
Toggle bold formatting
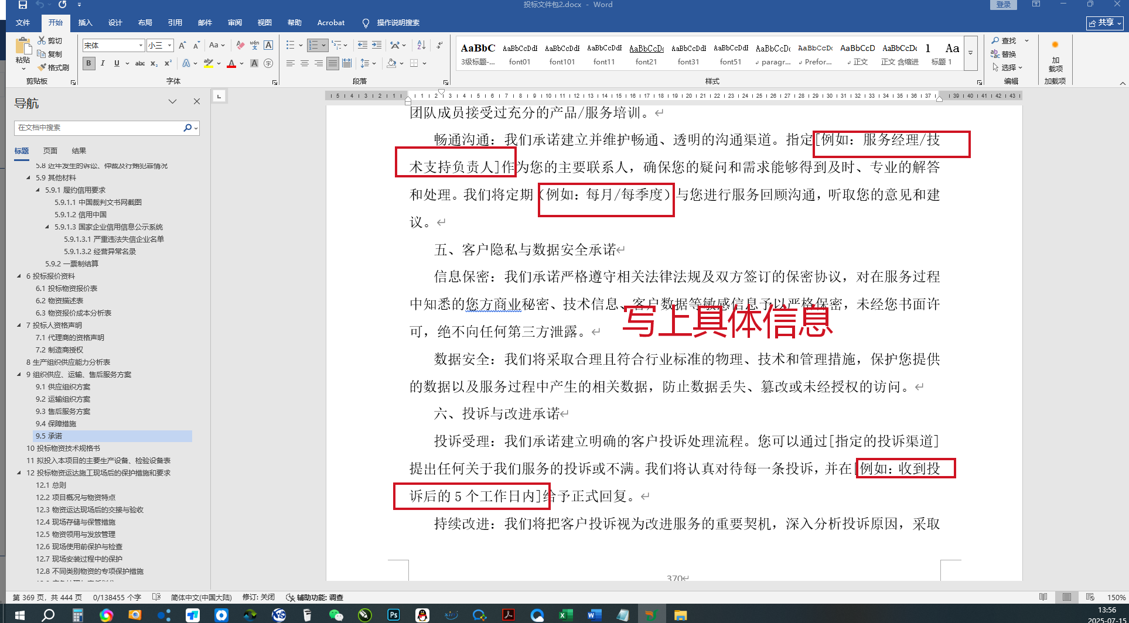coord(89,63)
